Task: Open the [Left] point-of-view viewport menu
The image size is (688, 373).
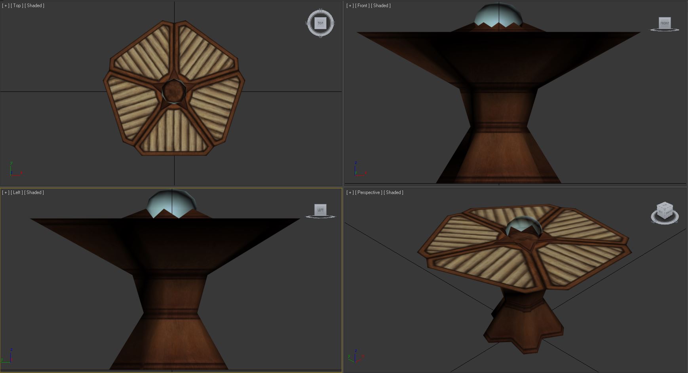Action: (17, 192)
